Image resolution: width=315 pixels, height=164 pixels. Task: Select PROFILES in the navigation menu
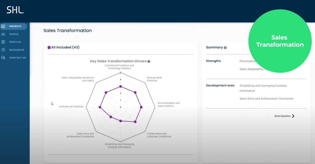click(15, 42)
